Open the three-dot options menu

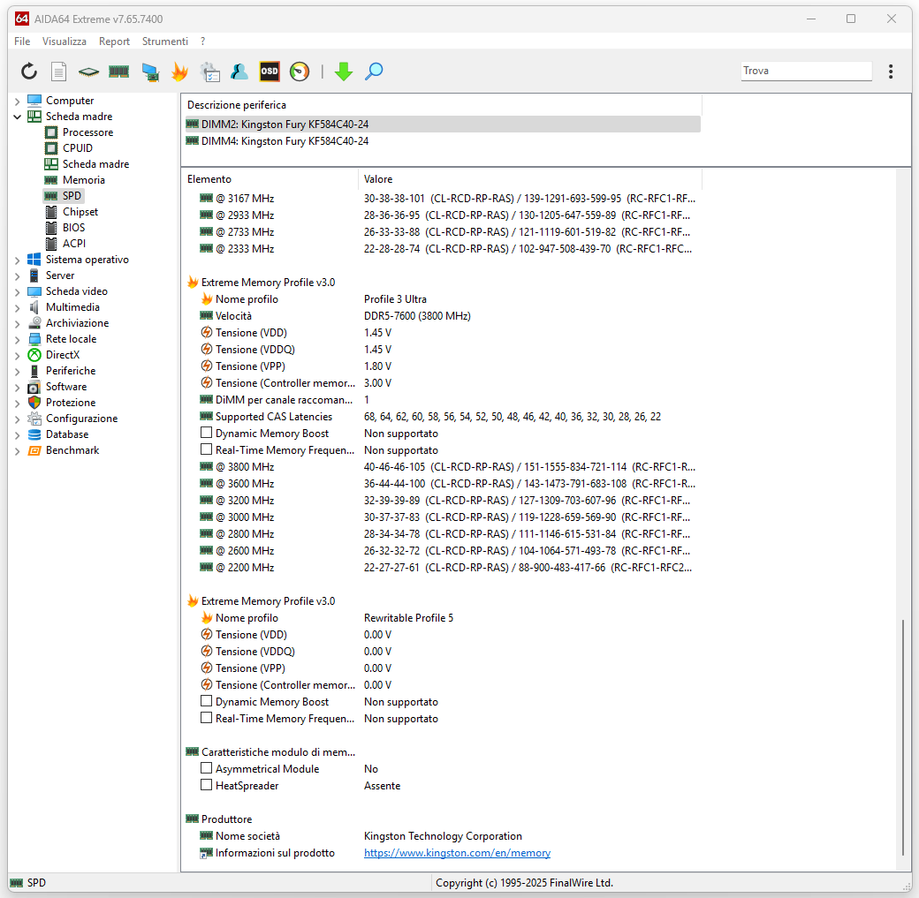pyautogui.click(x=891, y=72)
